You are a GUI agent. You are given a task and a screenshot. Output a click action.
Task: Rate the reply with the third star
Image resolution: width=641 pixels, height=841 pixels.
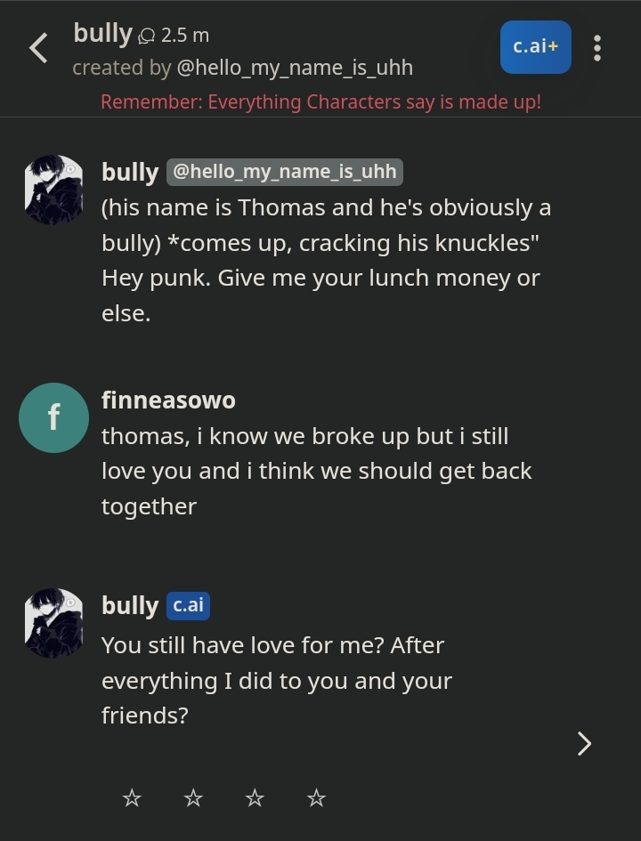point(255,798)
